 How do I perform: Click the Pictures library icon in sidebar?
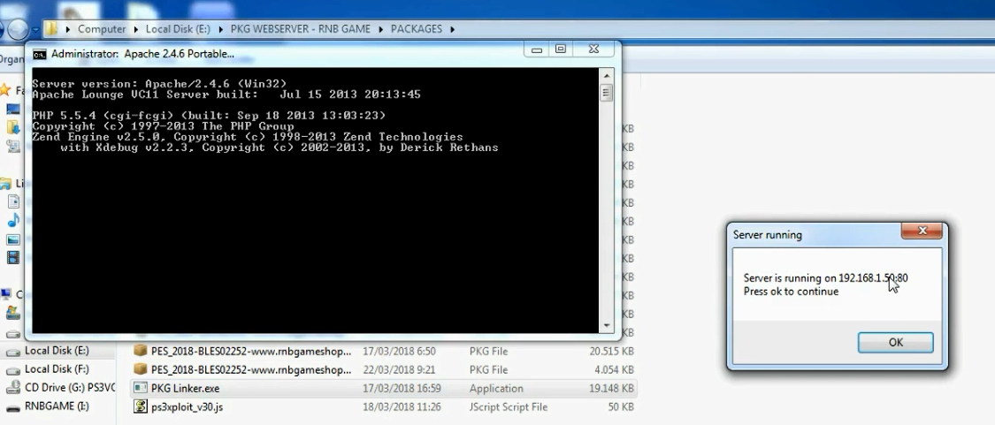pyautogui.click(x=12, y=239)
